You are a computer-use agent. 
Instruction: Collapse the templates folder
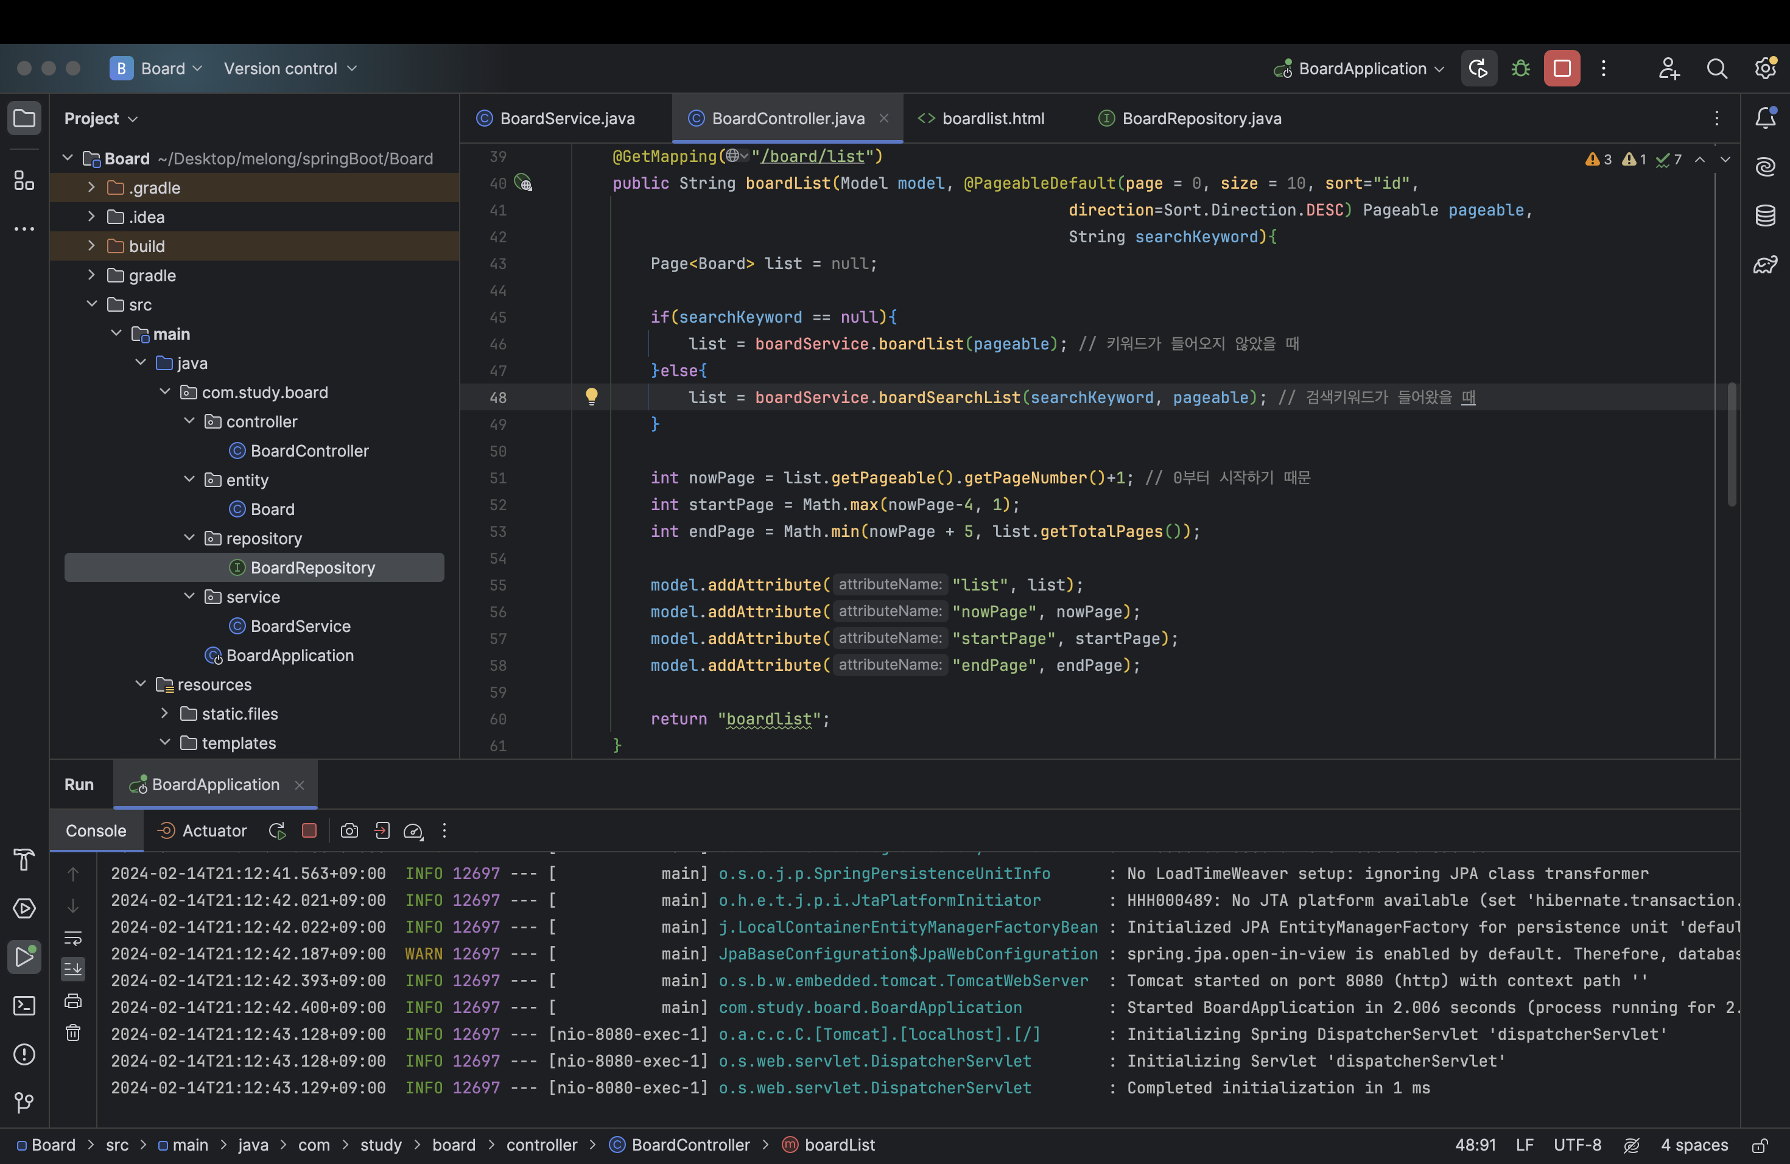[165, 743]
